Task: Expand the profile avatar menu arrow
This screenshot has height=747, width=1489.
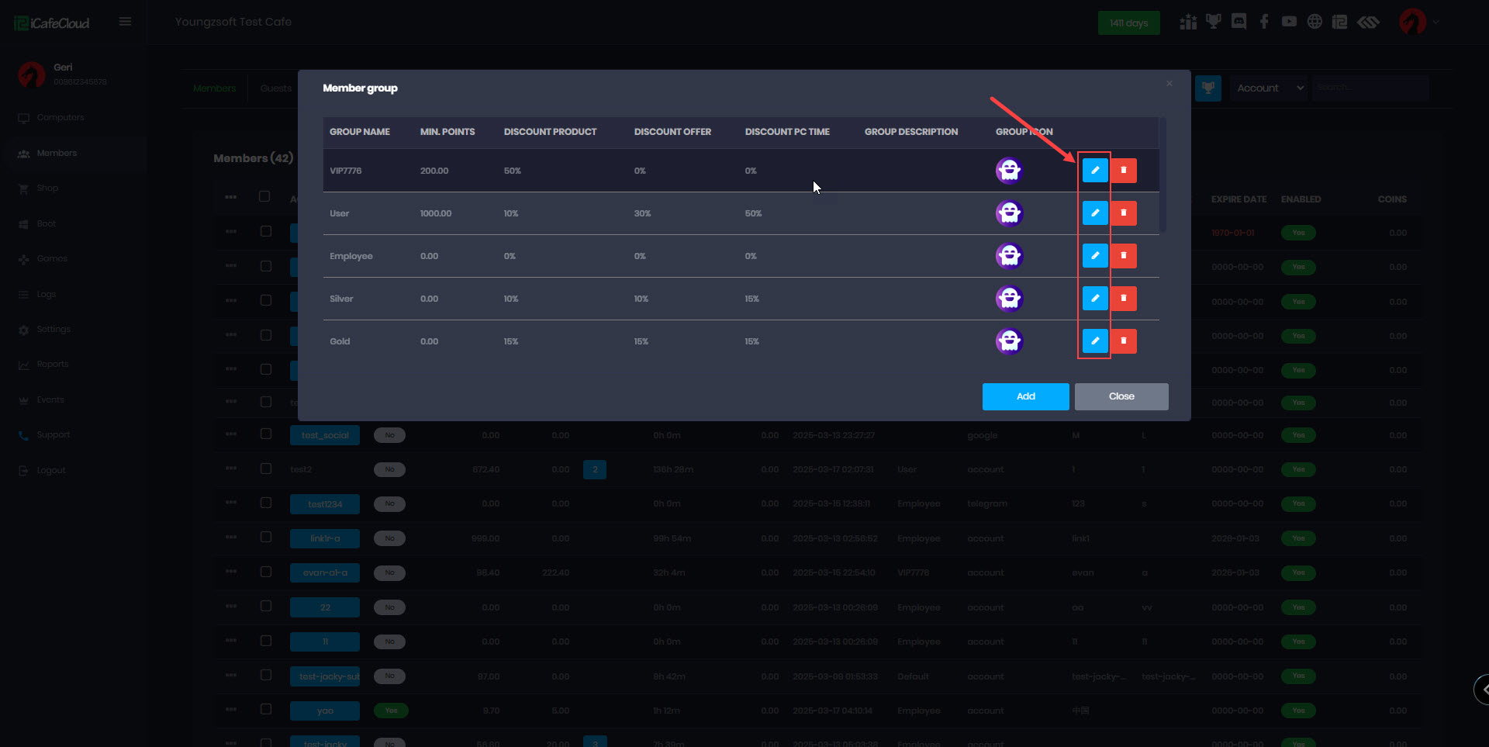Action: pyautogui.click(x=1435, y=22)
